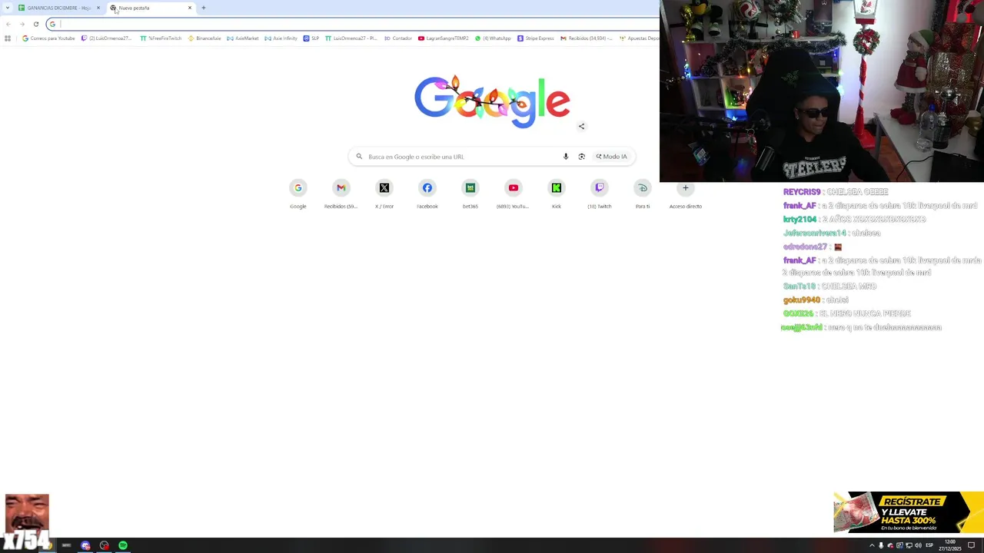Click the taskbar clock and date
This screenshot has width=984, height=553.
tap(949, 545)
